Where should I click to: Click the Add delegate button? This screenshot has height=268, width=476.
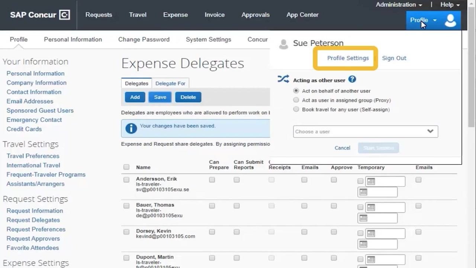135,97
